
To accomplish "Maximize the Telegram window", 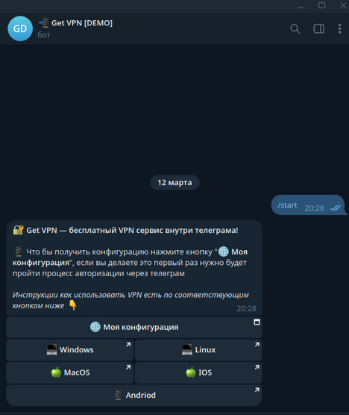I will pos(321,5).
